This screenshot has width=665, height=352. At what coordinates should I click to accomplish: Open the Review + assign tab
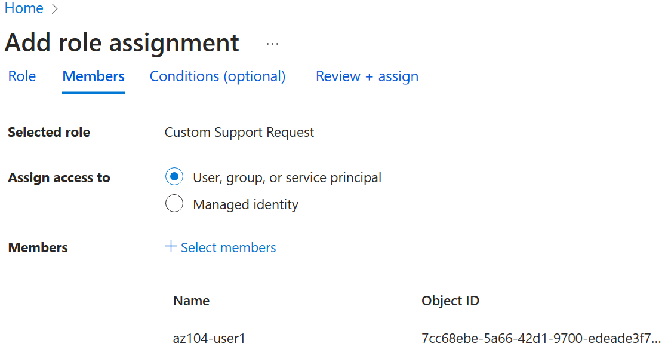[367, 76]
